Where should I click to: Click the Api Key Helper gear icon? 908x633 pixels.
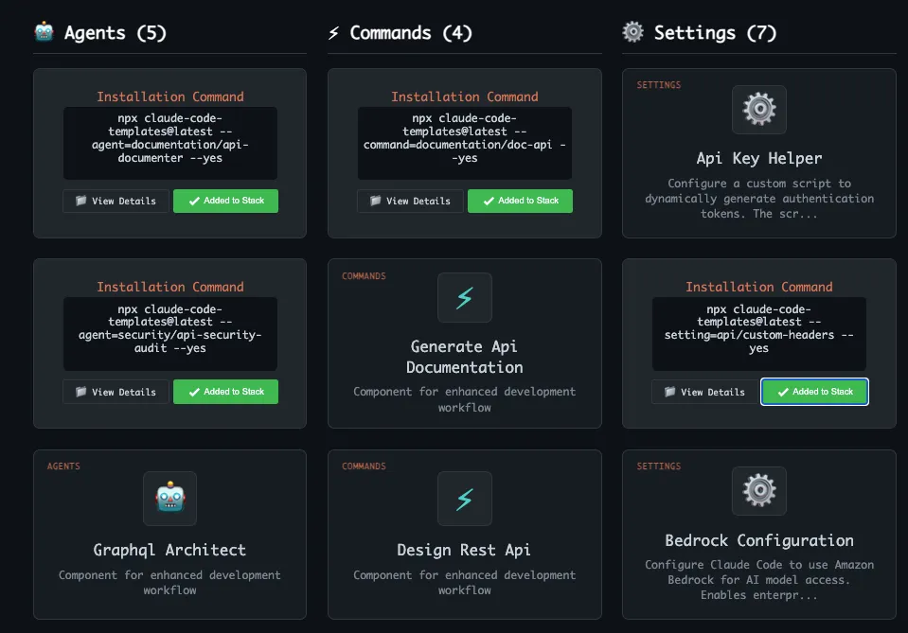[x=759, y=110]
